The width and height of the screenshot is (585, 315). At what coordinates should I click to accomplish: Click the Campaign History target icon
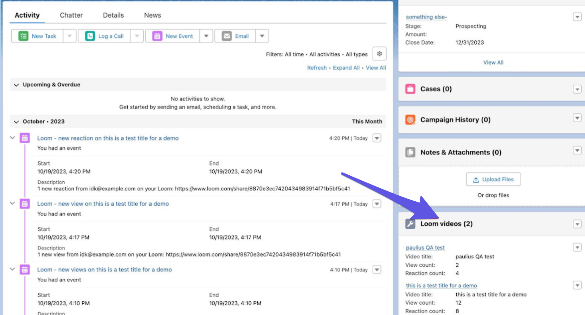click(410, 120)
